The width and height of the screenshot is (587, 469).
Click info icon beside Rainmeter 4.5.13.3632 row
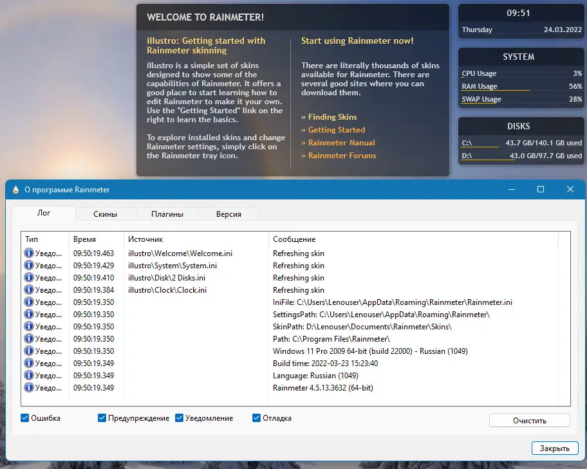pos(29,387)
